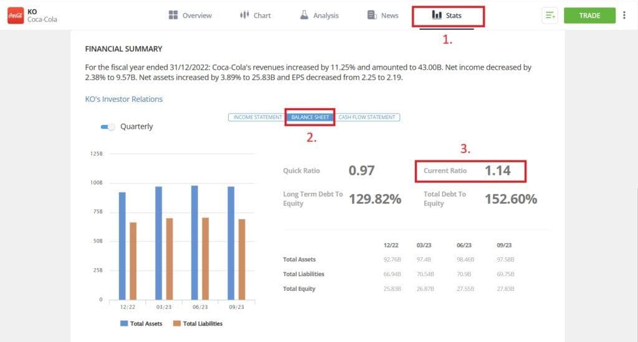638x342 pixels.
Task: Open KO's Investor Relations link
Action: point(123,99)
